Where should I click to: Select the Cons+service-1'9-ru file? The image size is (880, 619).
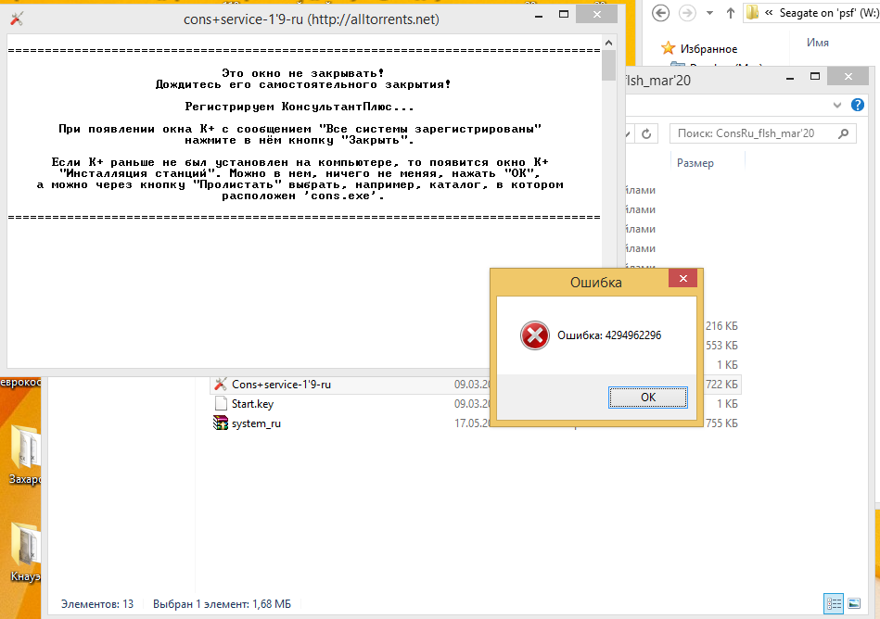pos(280,385)
